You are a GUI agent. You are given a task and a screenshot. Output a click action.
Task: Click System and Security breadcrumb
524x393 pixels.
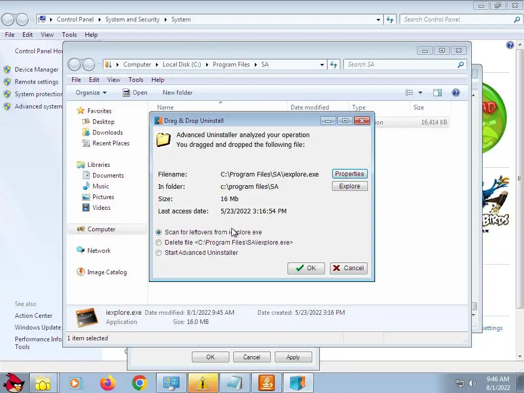pos(133,19)
